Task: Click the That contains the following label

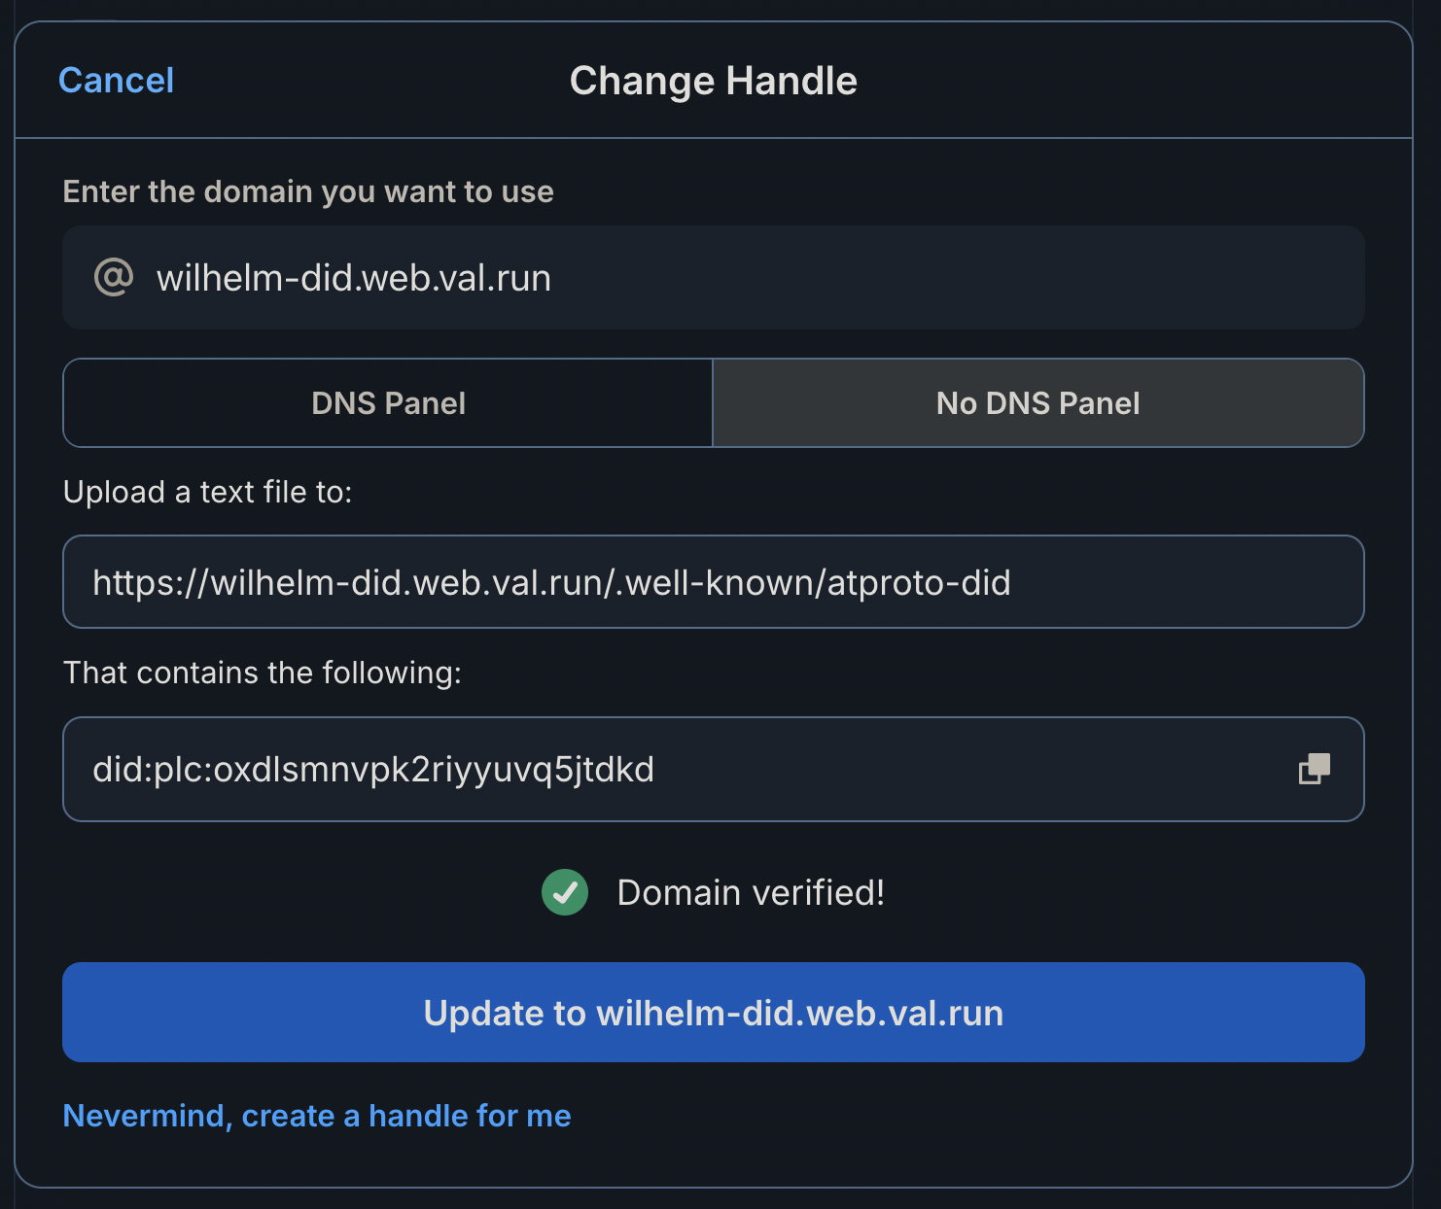Action: [x=263, y=673]
